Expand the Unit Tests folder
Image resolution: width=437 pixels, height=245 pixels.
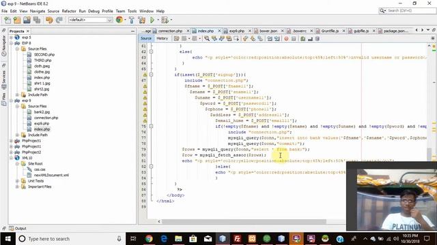click(x=17, y=181)
